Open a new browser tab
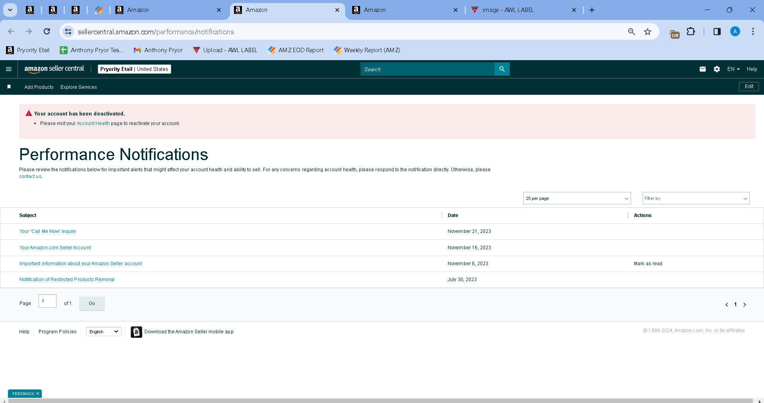This screenshot has width=764, height=403. [592, 10]
